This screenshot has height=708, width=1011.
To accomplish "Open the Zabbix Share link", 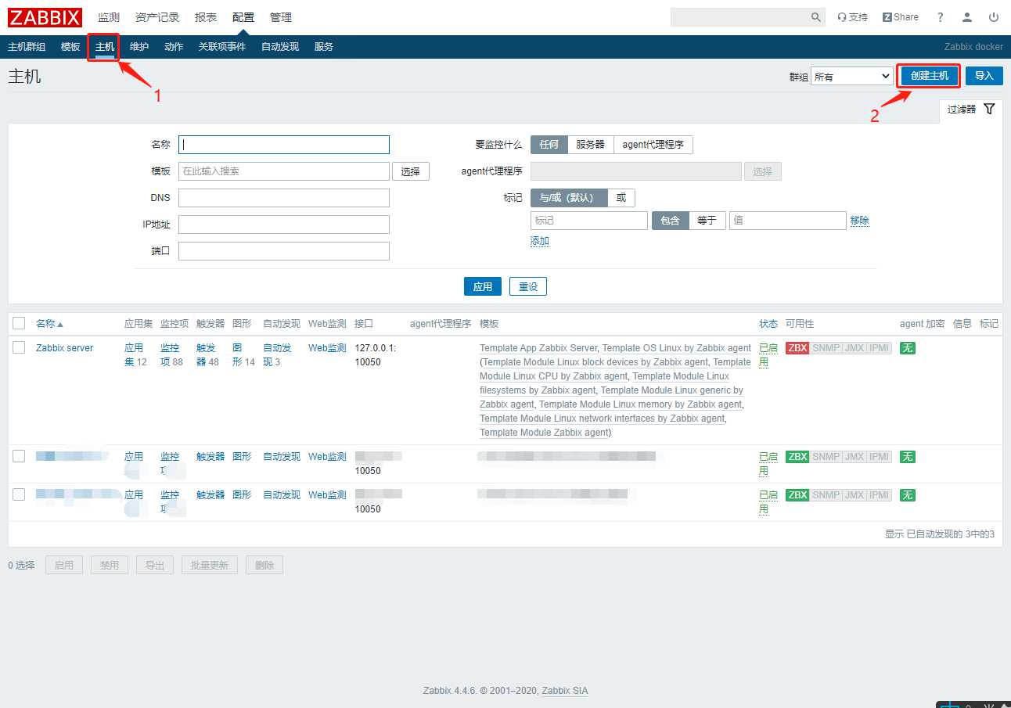I will pyautogui.click(x=901, y=17).
